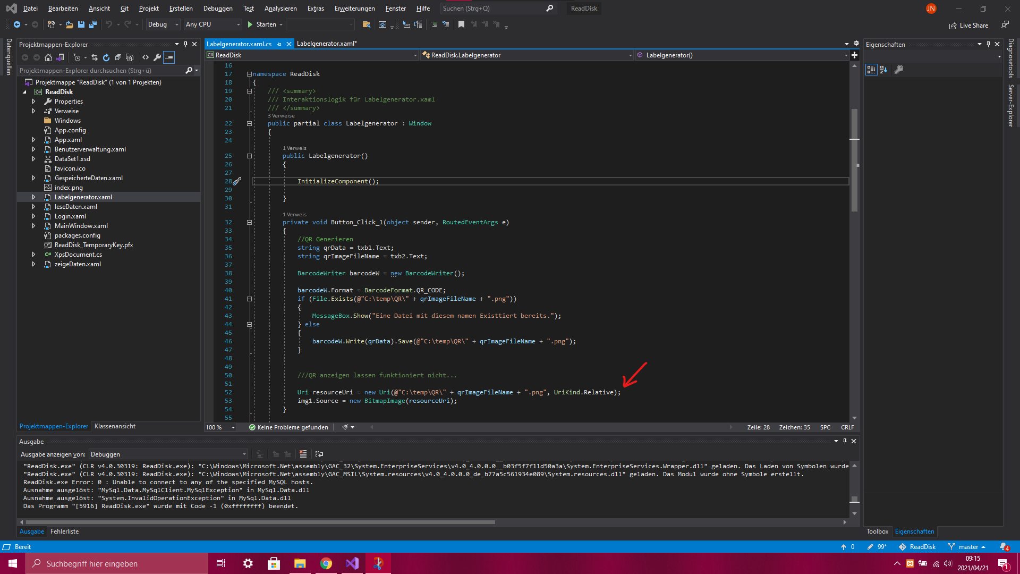
Task: Click the ReadDisk repository status bar item
Action: [917, 547]
